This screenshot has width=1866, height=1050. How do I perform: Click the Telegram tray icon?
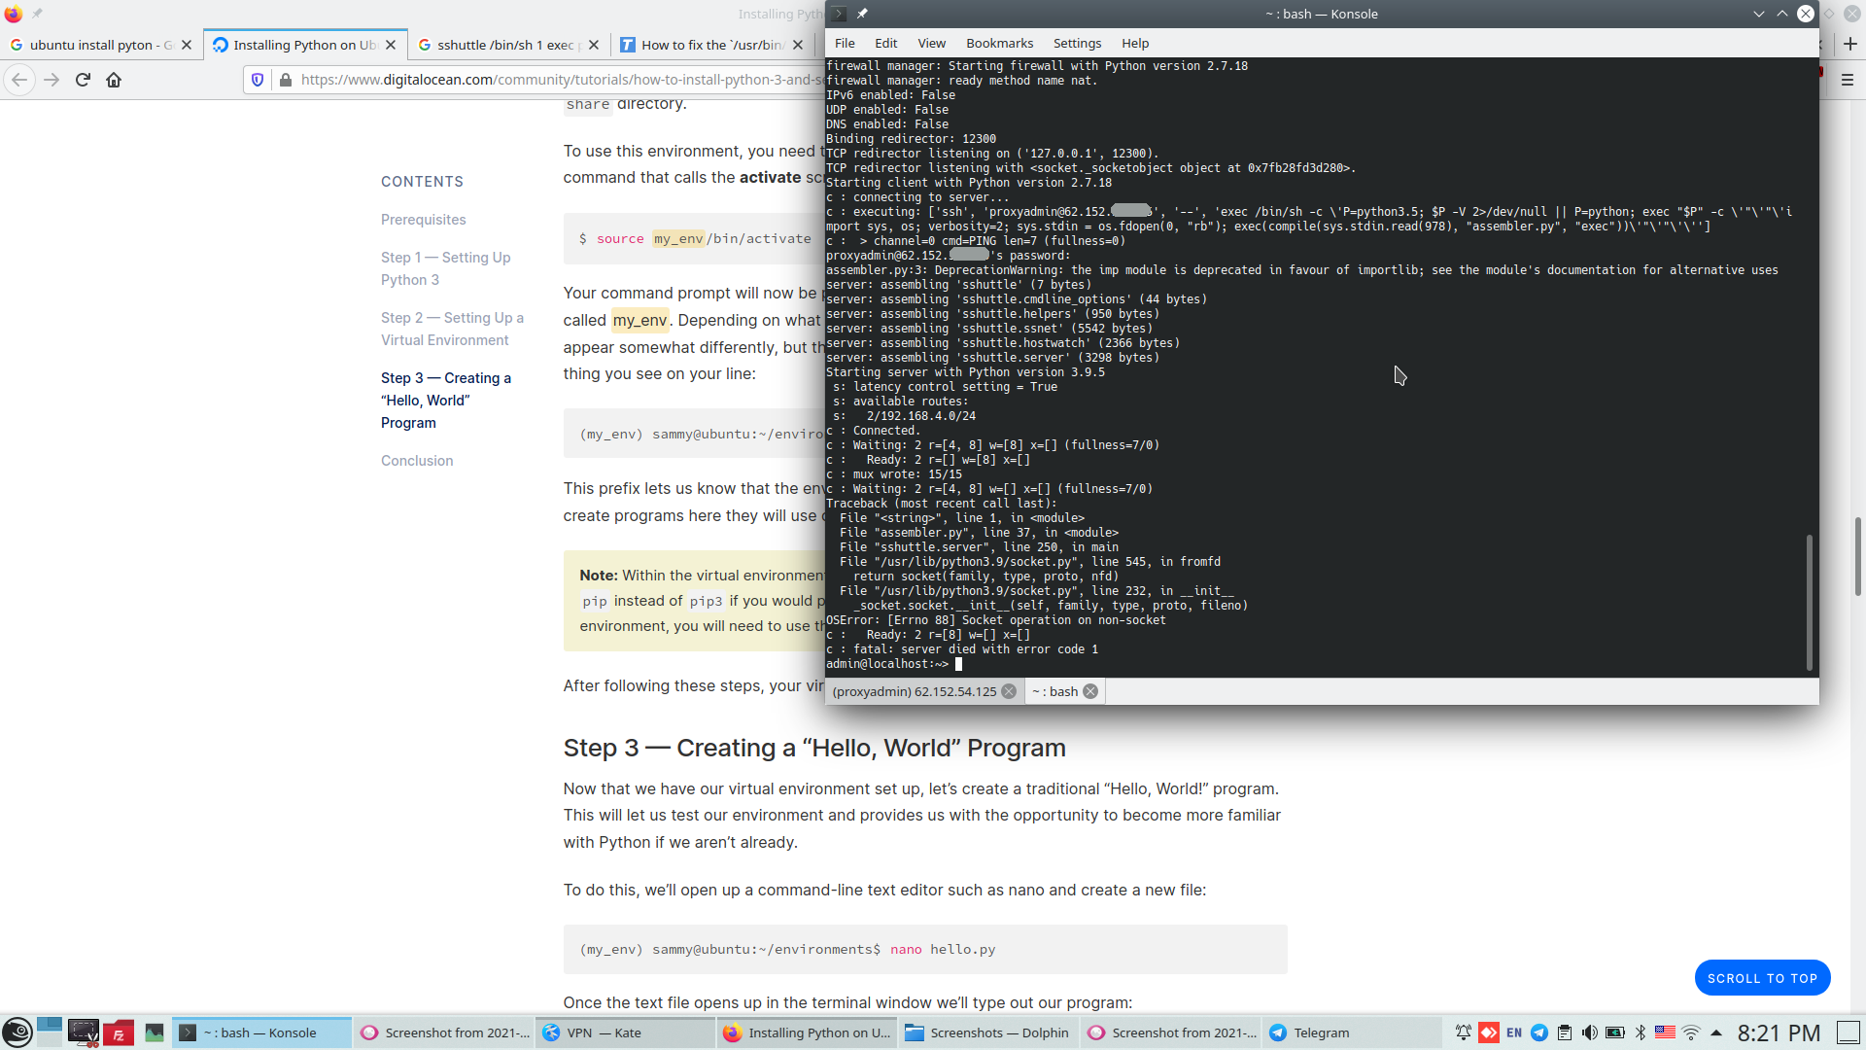pos(1539,1032)
